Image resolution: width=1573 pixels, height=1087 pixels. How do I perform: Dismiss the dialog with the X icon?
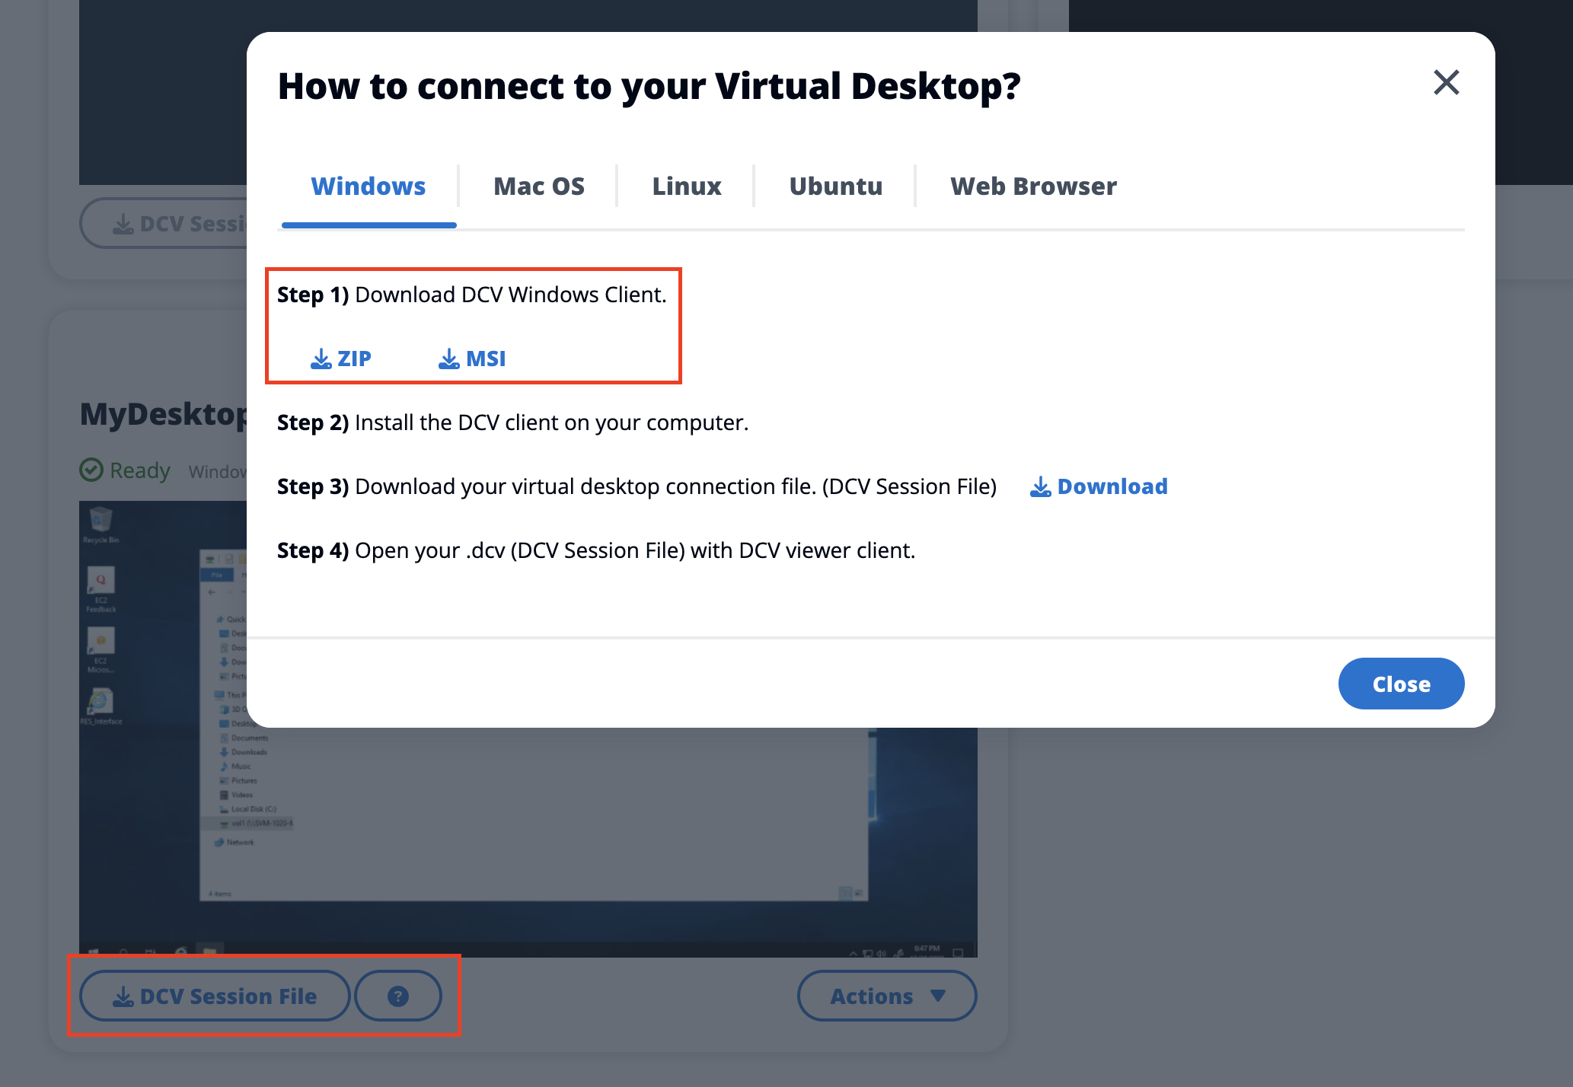coord(1446,83)
